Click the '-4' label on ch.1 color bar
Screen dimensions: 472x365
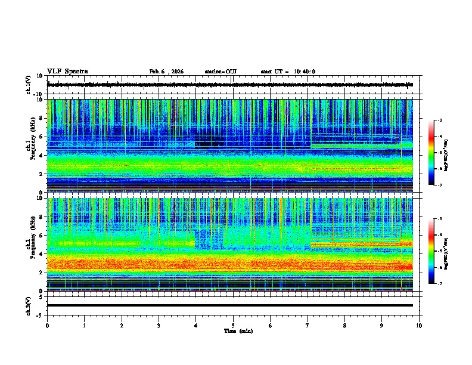tap(439, 137)
